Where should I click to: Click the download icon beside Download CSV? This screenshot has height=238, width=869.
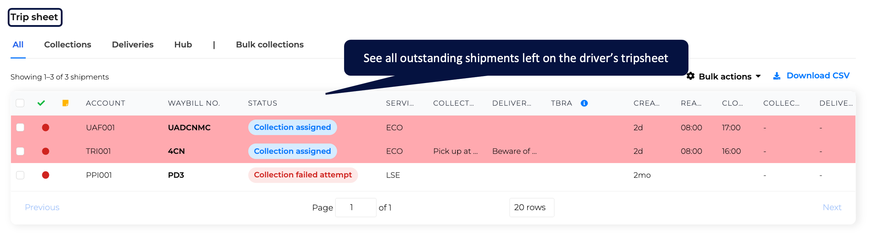pos(777,76)
